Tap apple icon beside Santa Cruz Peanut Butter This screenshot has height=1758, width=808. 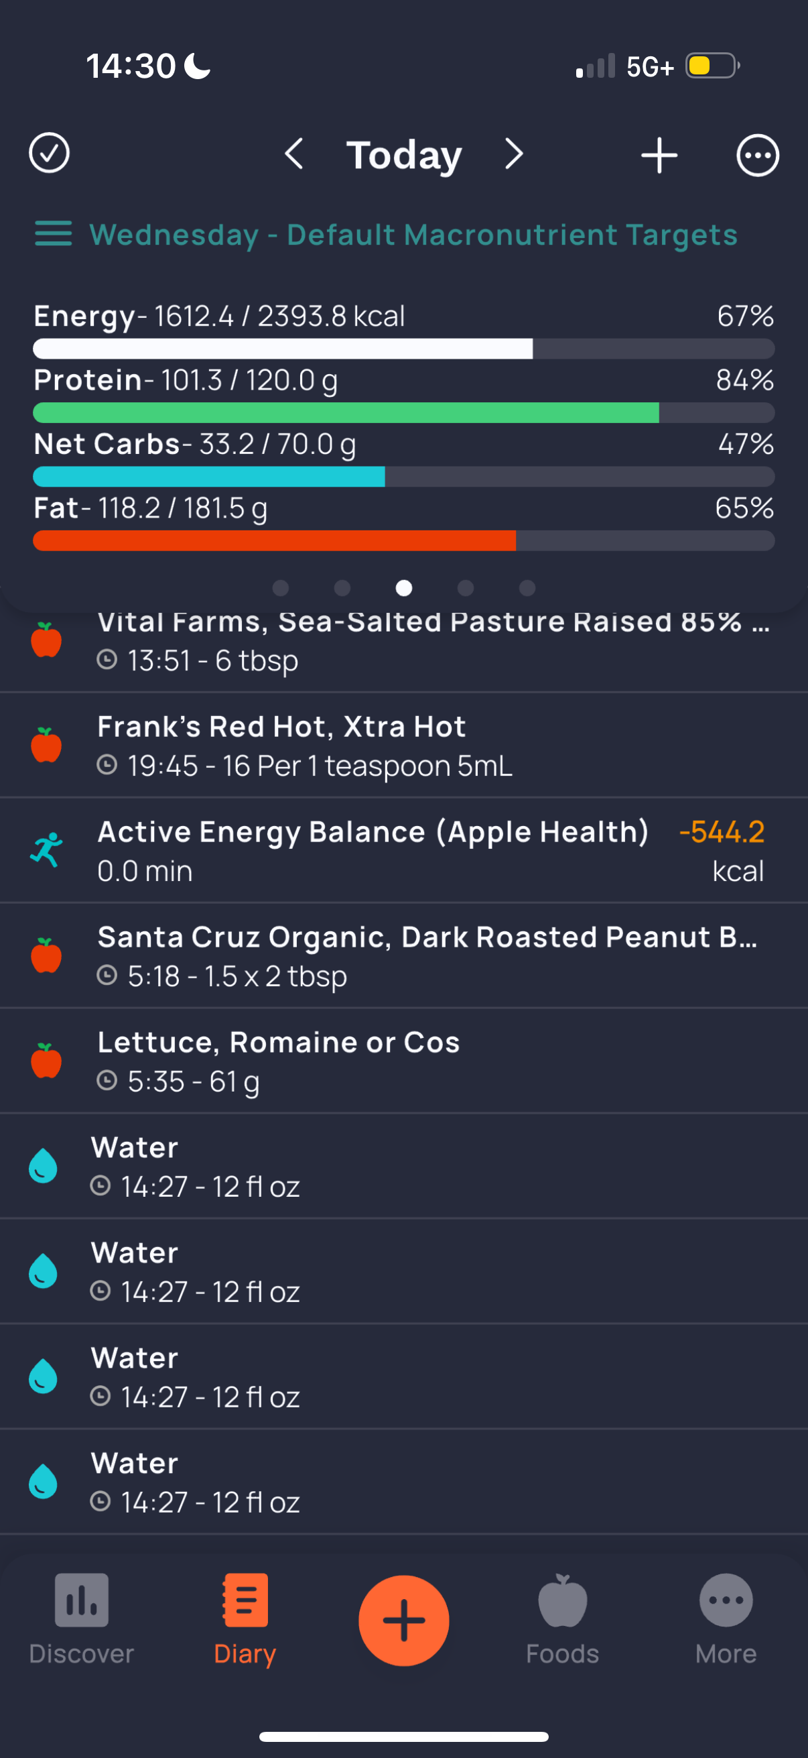tap(46, 955)
